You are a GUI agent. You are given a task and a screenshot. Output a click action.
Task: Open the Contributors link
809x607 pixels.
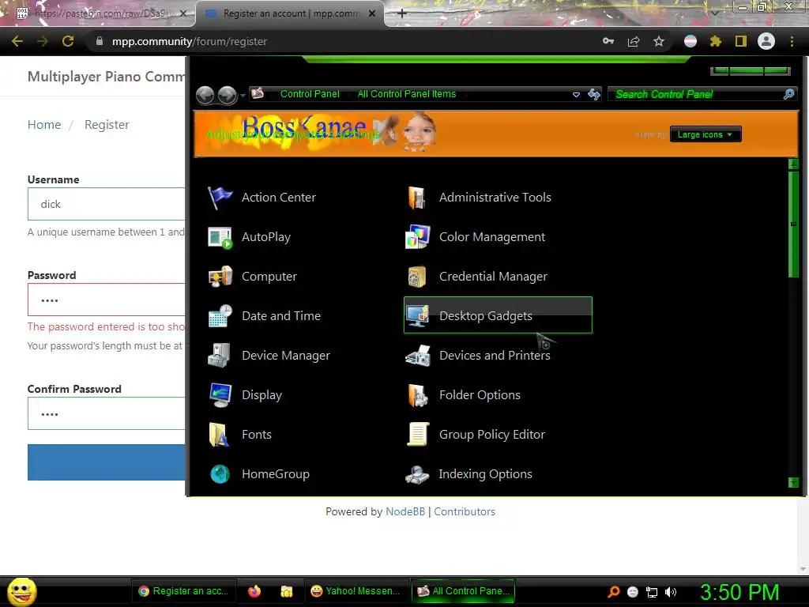(x=465, y=511)
